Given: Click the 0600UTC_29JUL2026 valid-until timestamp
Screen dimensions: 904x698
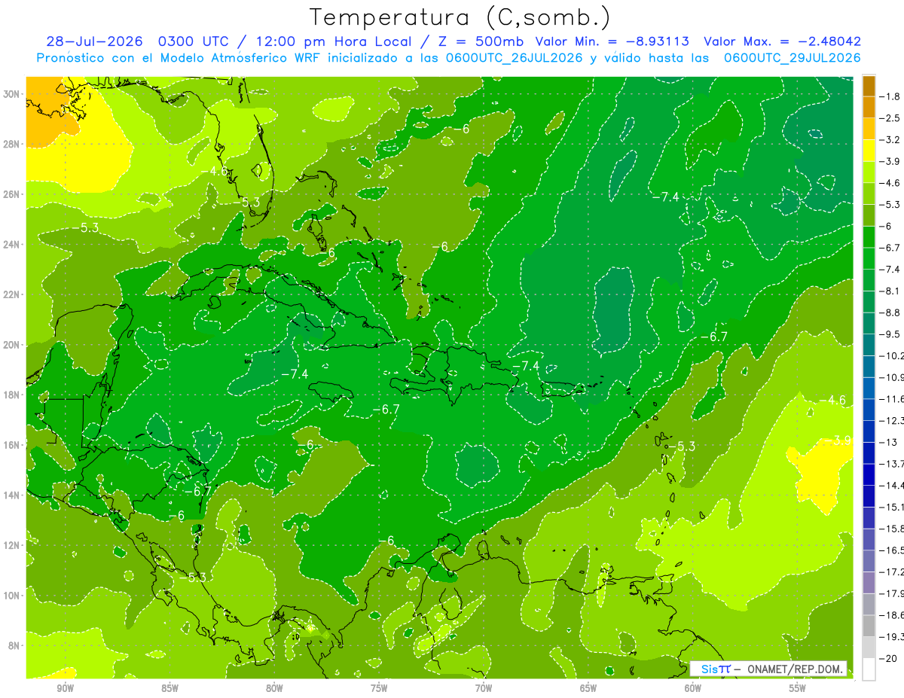Looking at the screenshot, I should (x=792, y=58).
